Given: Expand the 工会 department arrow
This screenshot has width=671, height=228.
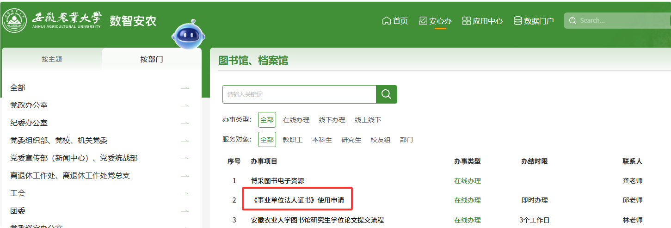Looking at the screenshot, I should pyautogui.click(x=185, y=193).
